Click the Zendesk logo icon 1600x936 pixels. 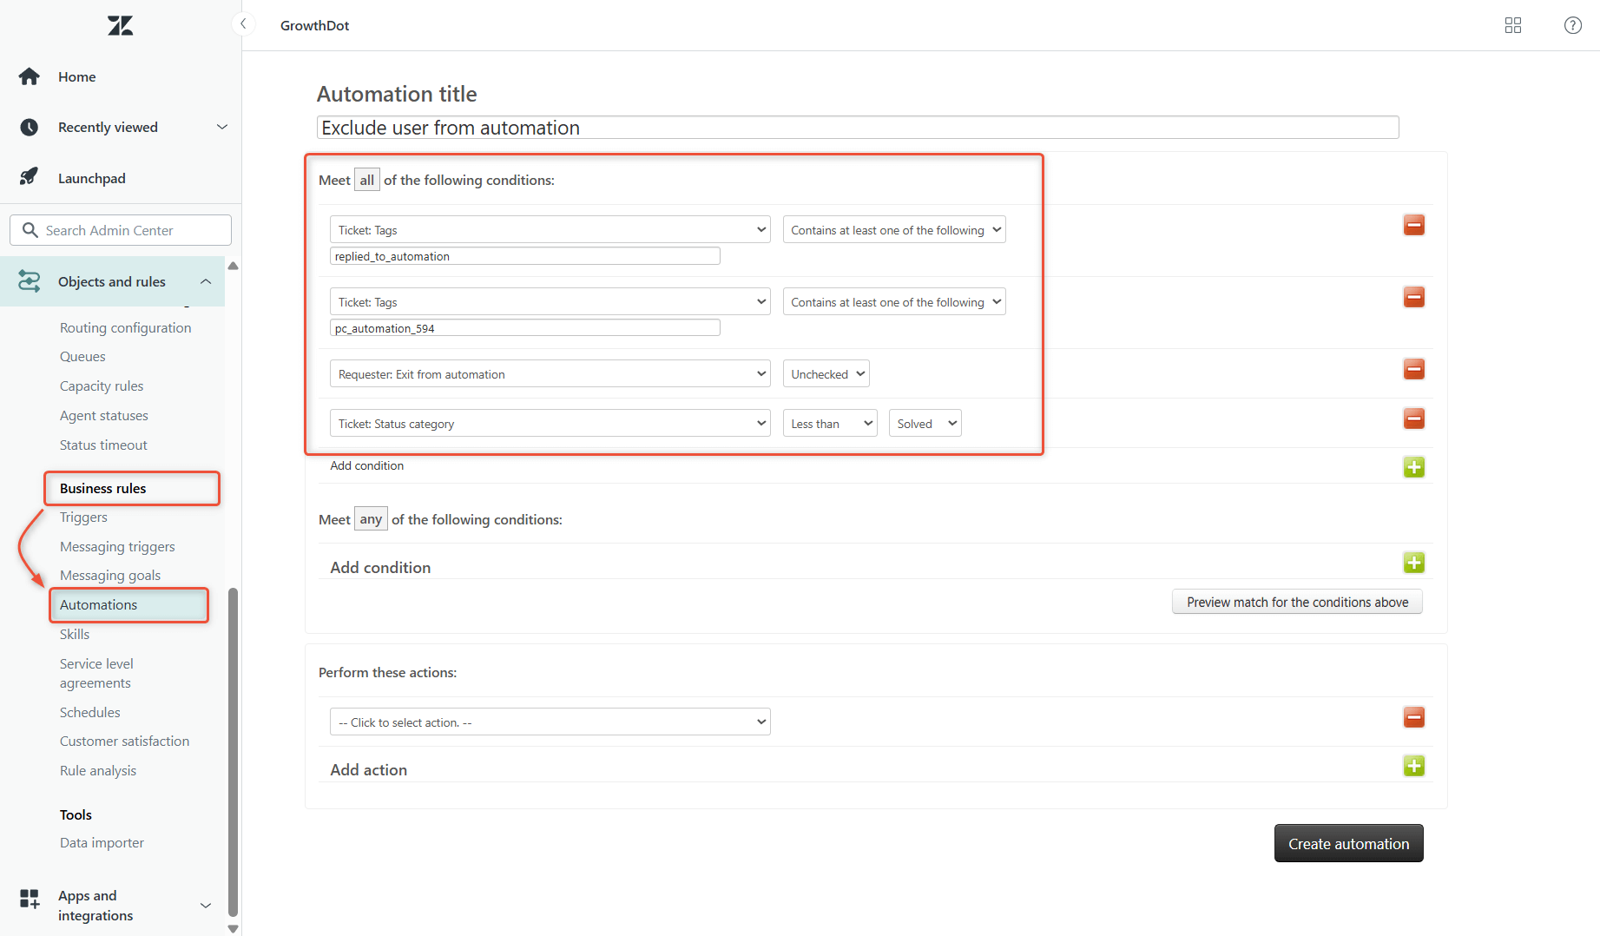[119, 25]
